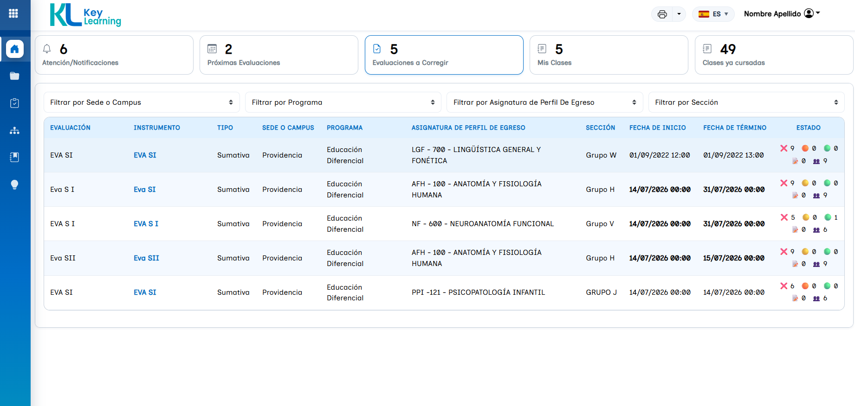
Task: Select the NF - 600 - NEUROANATOMÍA FUNCIONAL cell
Action: click(482, 224)
